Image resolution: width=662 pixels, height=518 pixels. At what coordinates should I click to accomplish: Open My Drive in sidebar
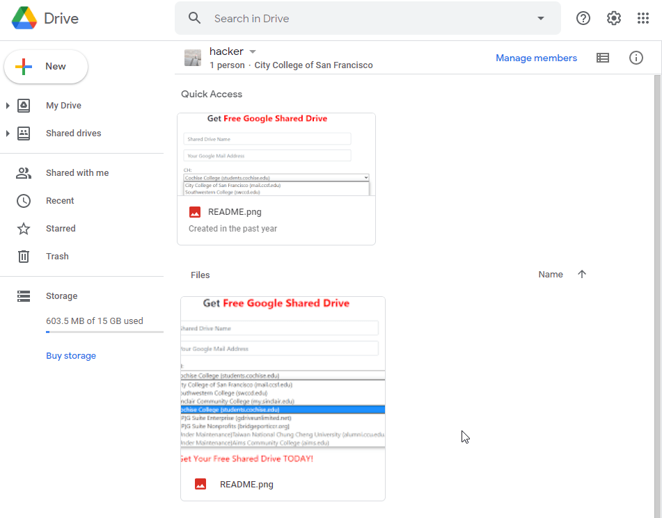click(63, 106)
